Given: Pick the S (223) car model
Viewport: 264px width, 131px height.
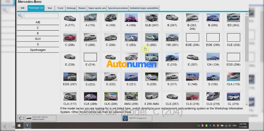Looking at the screenshot, I should 90,81.
